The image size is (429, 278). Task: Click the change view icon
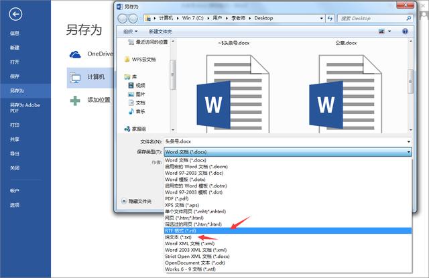coord(381,31)
